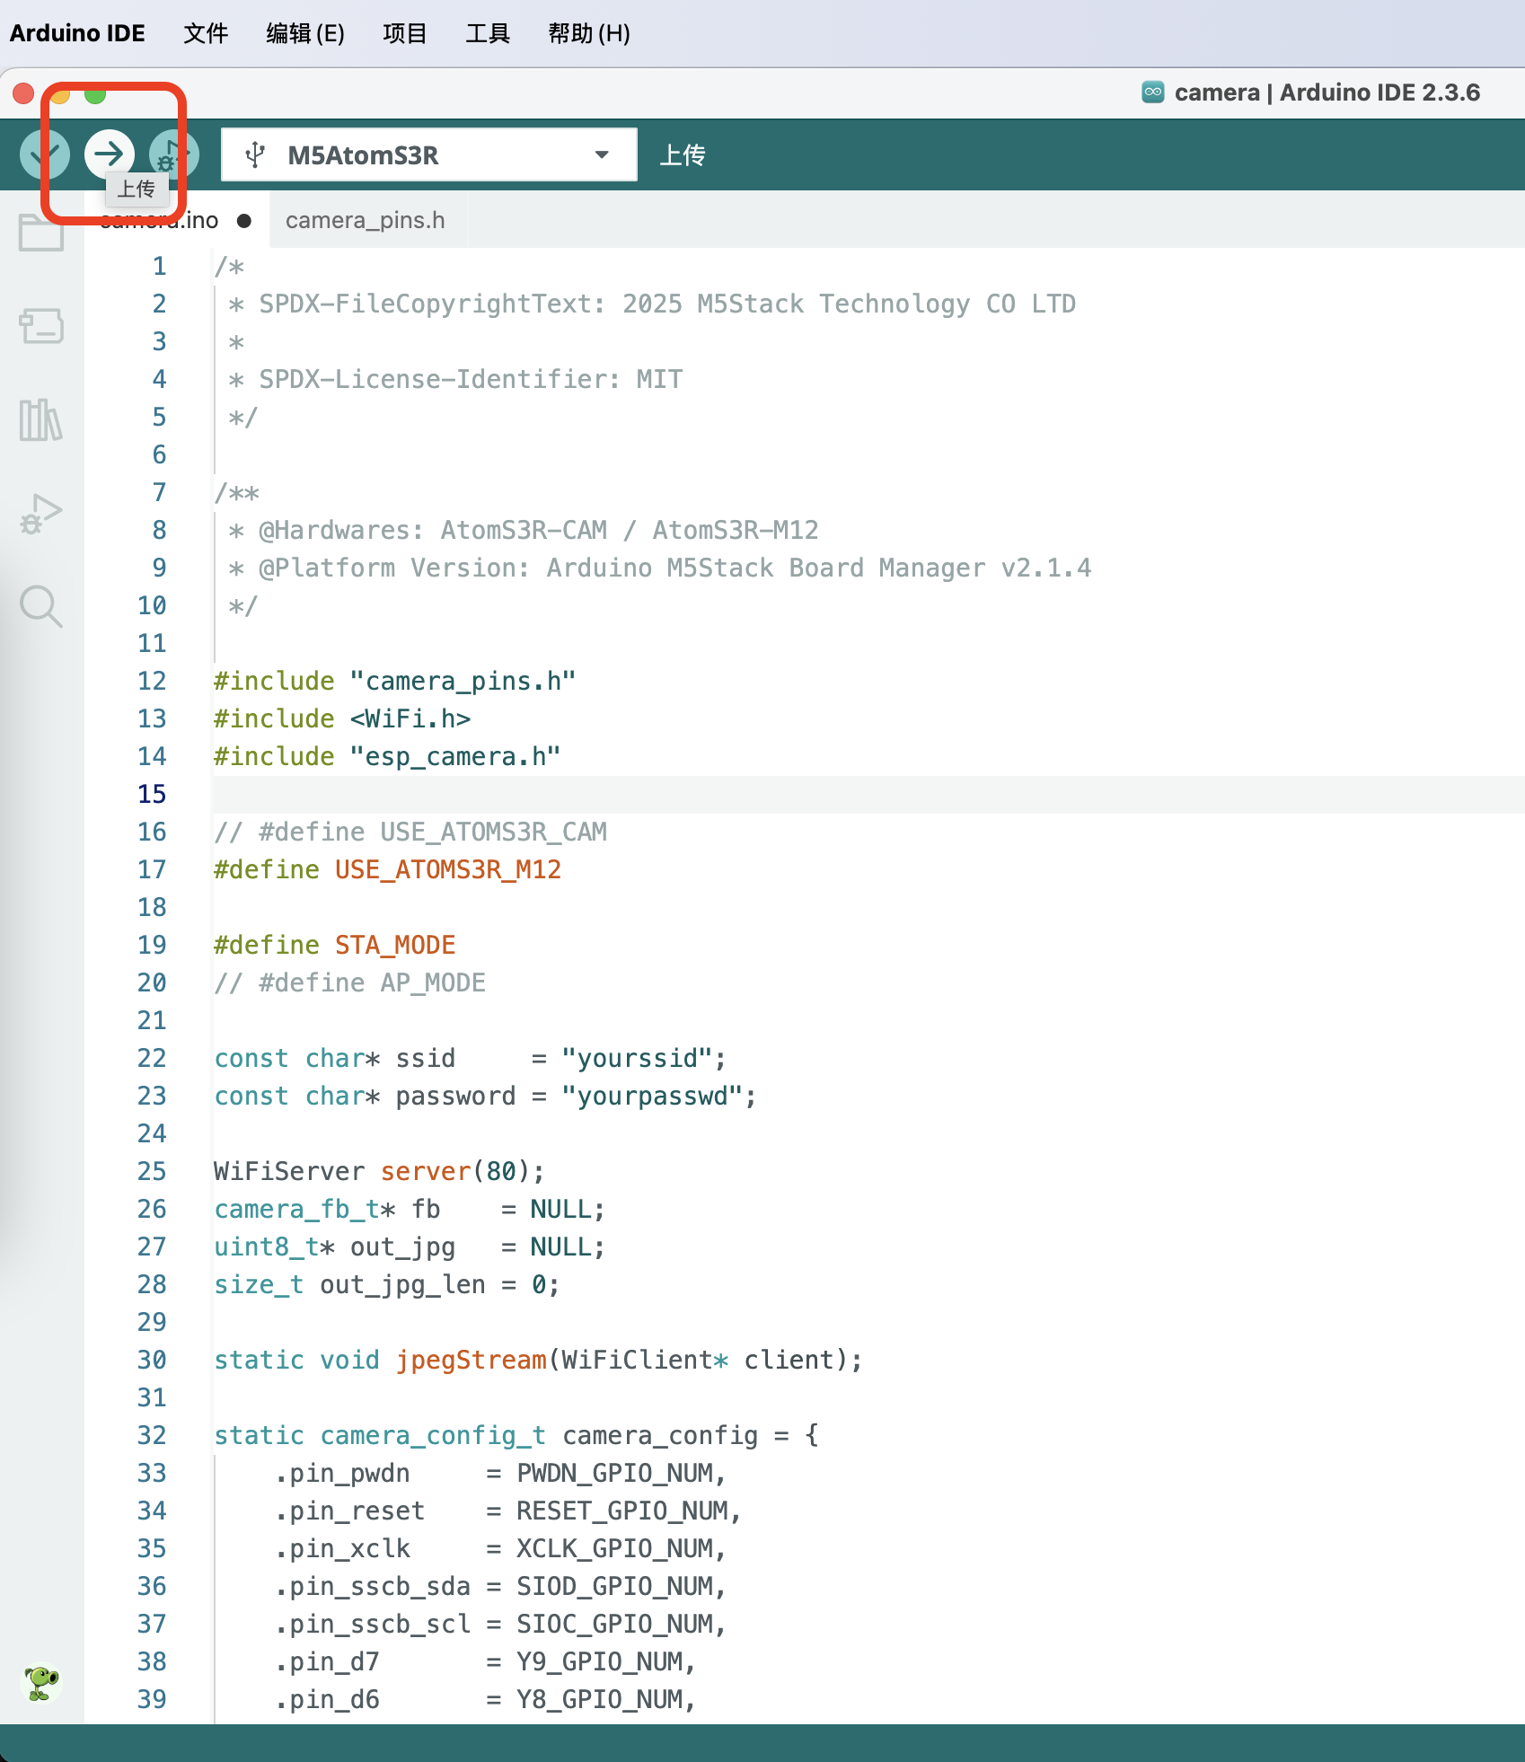Click the empty current line 15
The width and height of the screenshot is (1525, 1762).
point(868,794)
